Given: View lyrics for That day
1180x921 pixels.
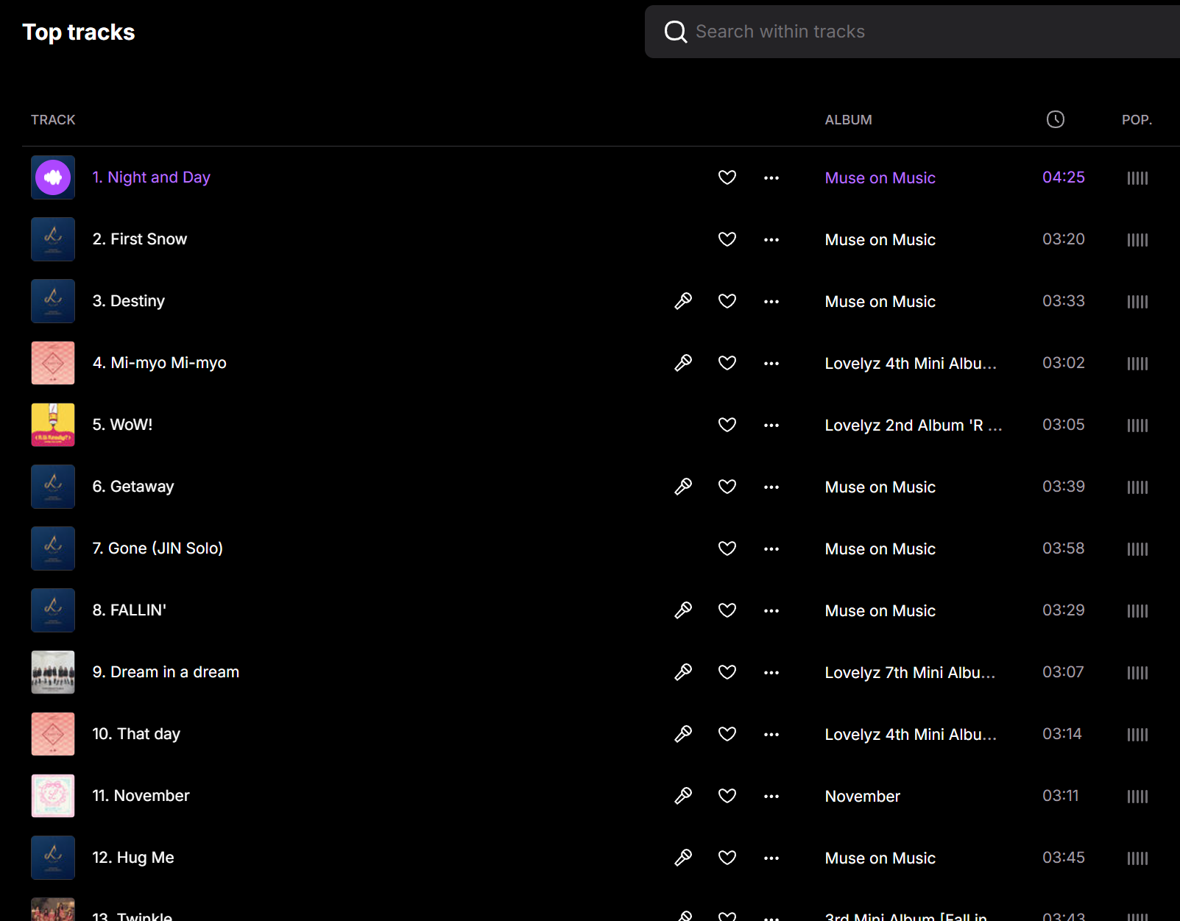Looking at the screenshot, I should pyautogui.click(x=683, y=734).
